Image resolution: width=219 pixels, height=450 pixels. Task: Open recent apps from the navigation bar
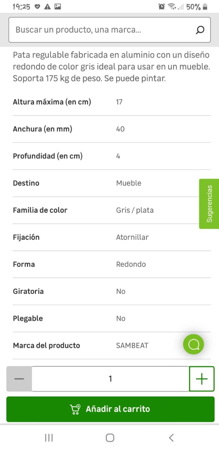point(48,437)
